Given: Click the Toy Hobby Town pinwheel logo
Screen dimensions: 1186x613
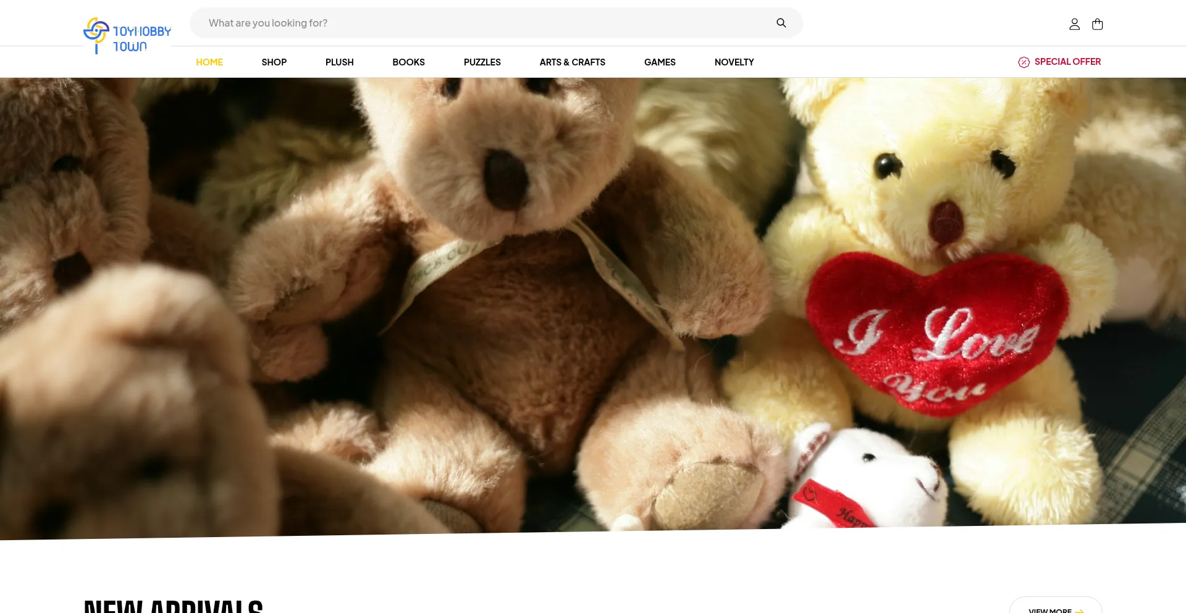Looking at the screenshot, I should [96, 34].
